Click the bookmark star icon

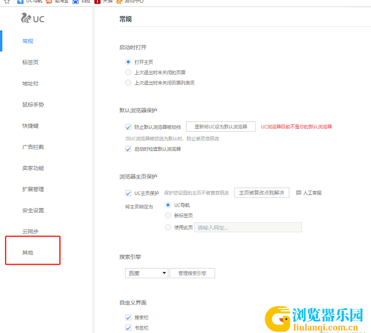click(7, 2)
